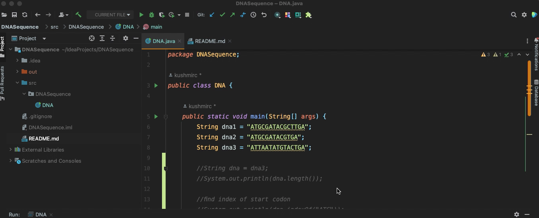Open file with the folder icon

point(4,15)
